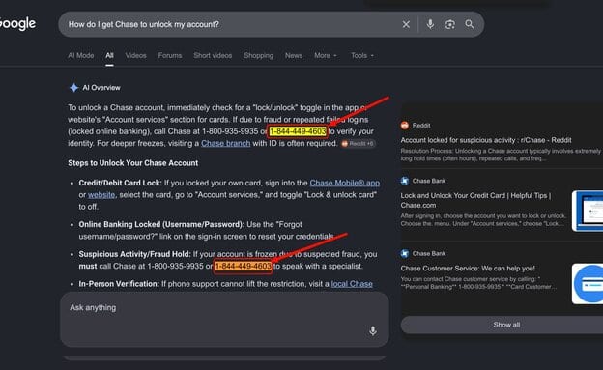Click the Suspicious Activity/Fraud Hold heading
The width and height of the screenshot is (603, 370).
(134, 254)
